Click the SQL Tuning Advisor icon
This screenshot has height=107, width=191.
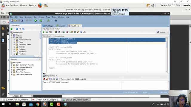pos(59,32)
